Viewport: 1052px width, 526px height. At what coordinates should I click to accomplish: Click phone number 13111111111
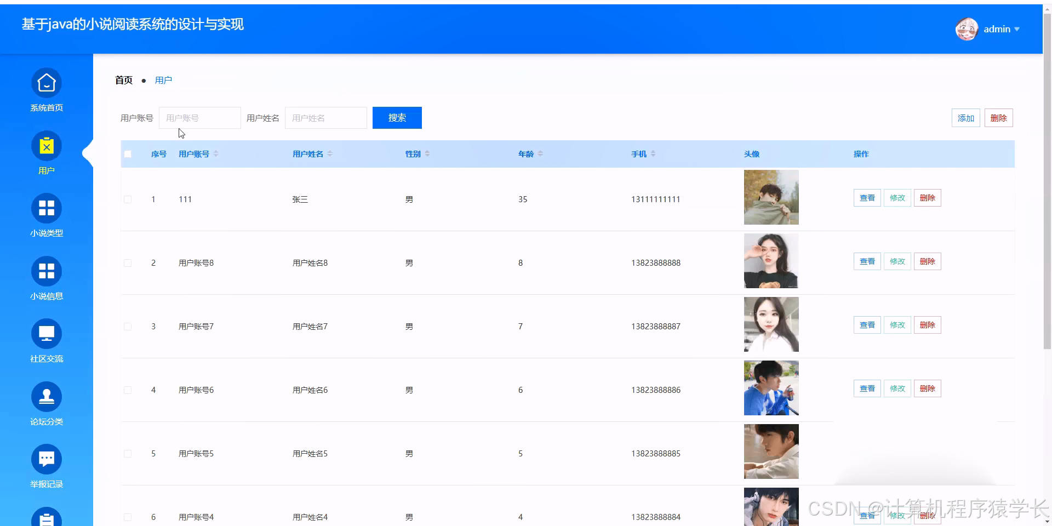point(656,199)
